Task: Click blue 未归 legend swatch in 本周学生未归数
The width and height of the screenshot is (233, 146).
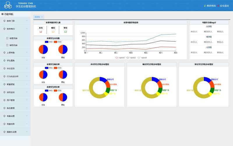Action: (46, 42)
